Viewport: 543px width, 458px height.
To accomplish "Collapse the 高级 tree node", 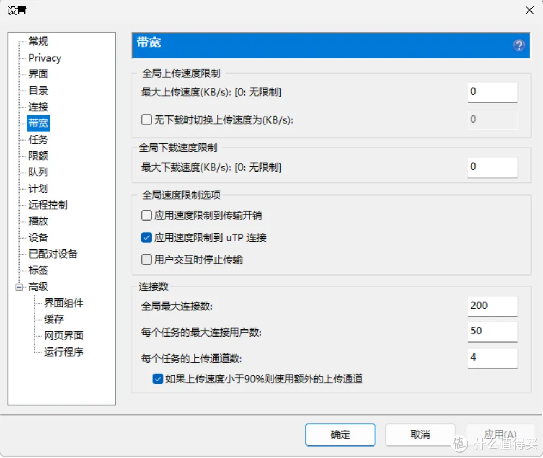I will tap(19, 287).
